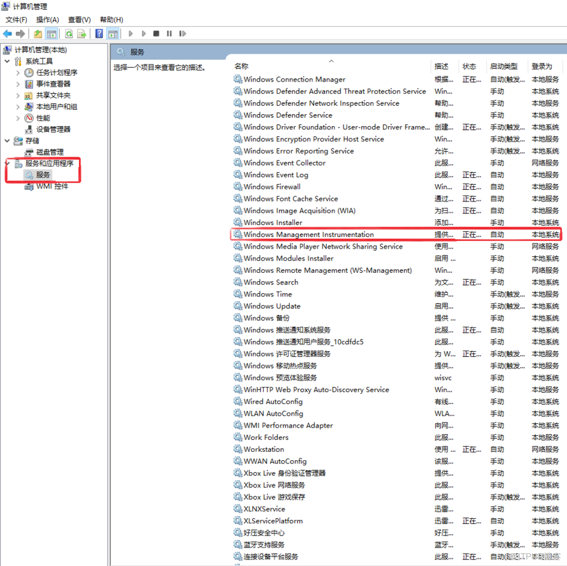Select XLServicePlatform service row
567x566 pixels.
[x=396, y=521]
